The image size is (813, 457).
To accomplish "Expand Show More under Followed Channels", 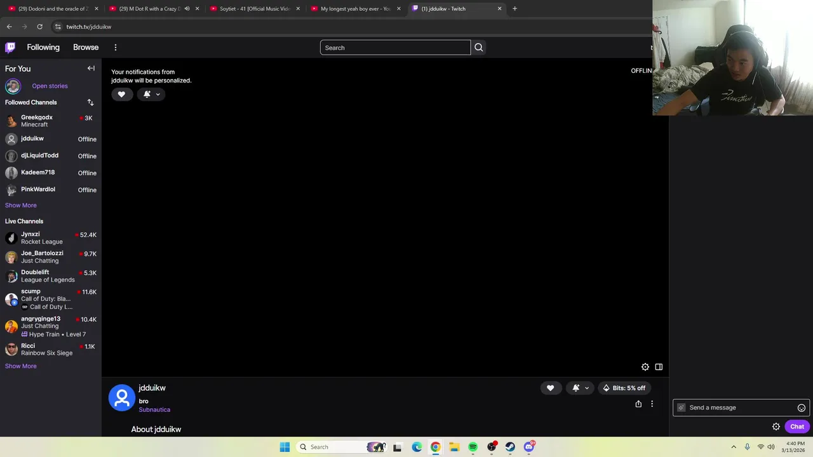I will coord(21,206).
